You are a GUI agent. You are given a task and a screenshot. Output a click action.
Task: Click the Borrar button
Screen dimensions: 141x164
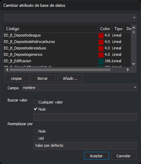point(43,78)
